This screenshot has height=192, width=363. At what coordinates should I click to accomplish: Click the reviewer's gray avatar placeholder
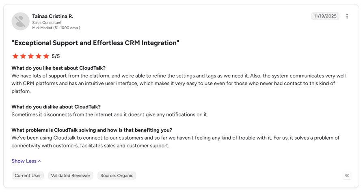coord(20,21)
